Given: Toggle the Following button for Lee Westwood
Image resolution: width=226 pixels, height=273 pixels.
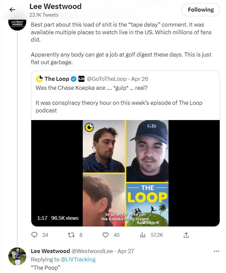Looking at the screenshot, I should [200, 10].
